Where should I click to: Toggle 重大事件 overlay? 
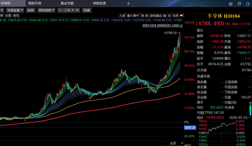click(x=133, y=15)
